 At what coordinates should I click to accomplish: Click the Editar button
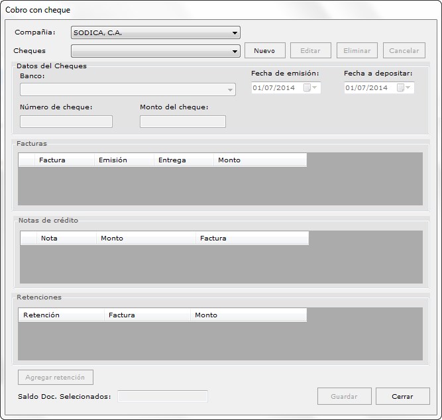pos(311,51)
